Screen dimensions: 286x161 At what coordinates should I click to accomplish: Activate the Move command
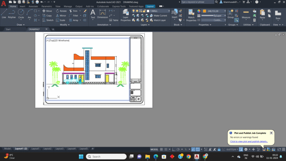47,11
